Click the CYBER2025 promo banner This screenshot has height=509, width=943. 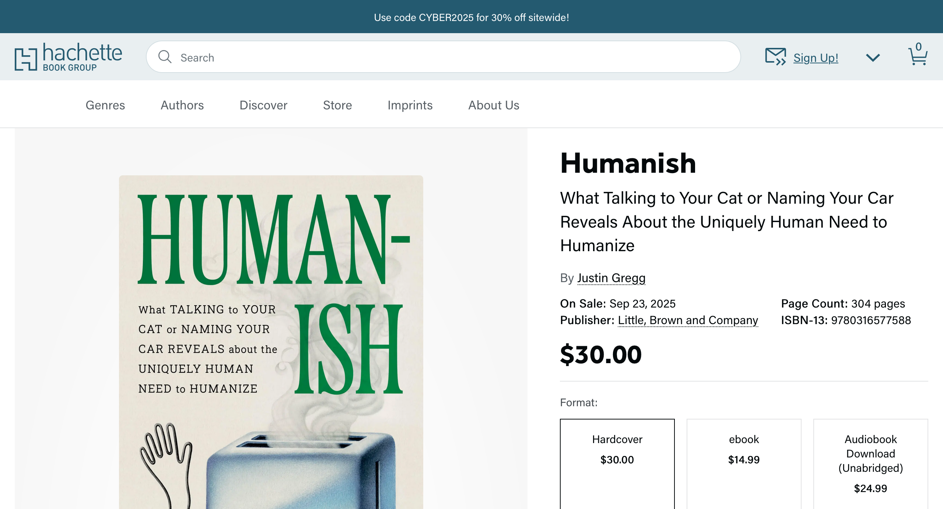pyautogui.click(x=471, y=17)
